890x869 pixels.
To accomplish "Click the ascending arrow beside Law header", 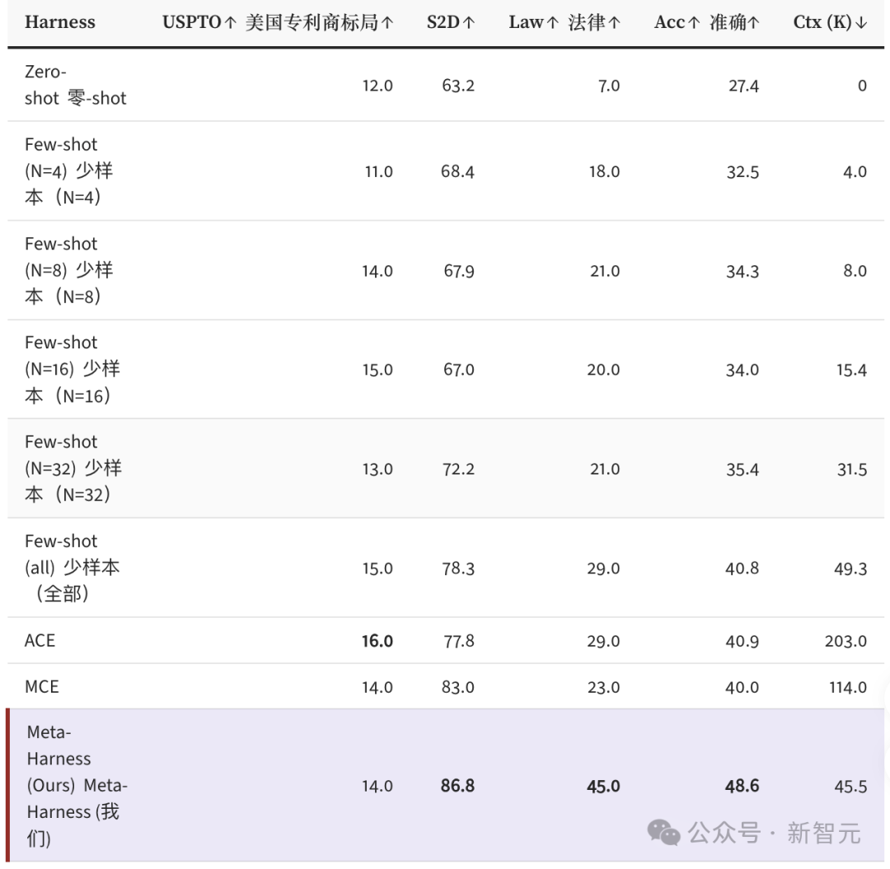I will [x=555, y=22].
